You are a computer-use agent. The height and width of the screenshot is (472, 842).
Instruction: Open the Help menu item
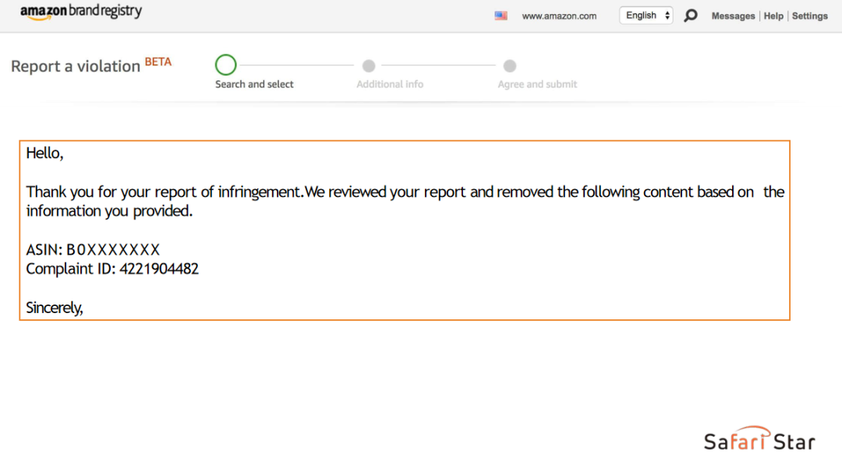pos(773,16)
